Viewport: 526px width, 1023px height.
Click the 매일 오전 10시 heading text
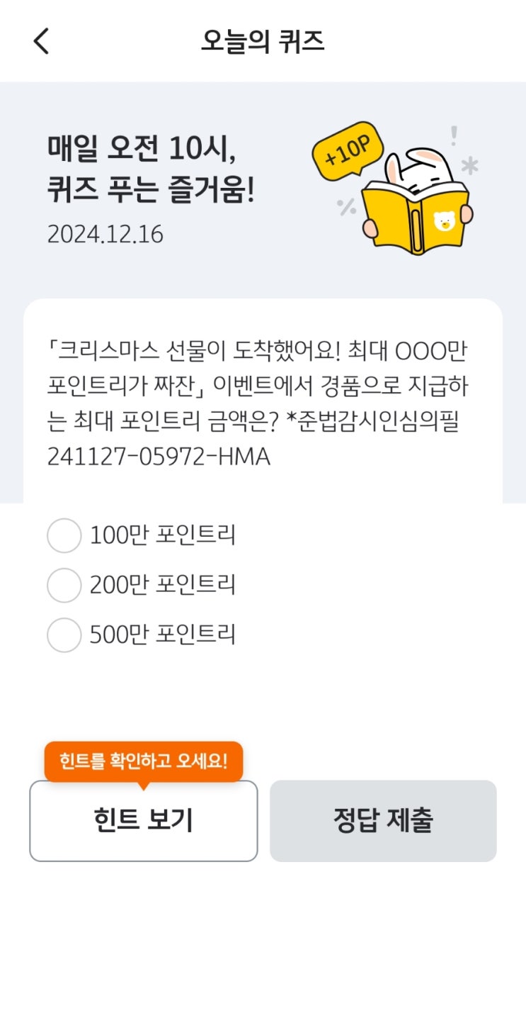coord(142,147)
